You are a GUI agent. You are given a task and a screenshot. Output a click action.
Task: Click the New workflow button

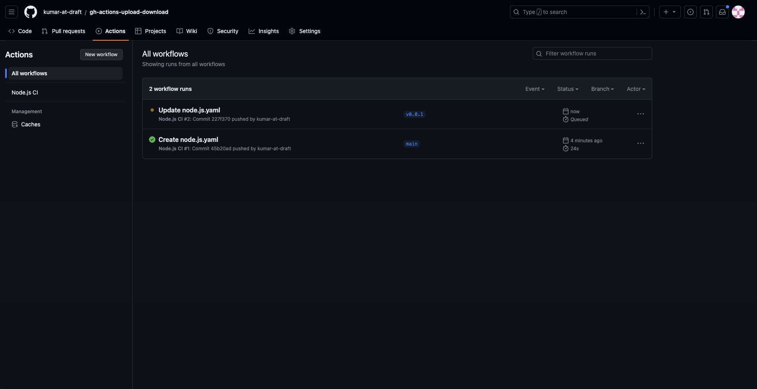coord(101,55)
